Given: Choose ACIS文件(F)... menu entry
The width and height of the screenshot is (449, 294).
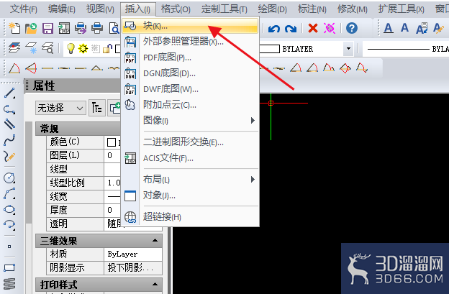Looking at the screenshot, I should (x=190, y=158).
